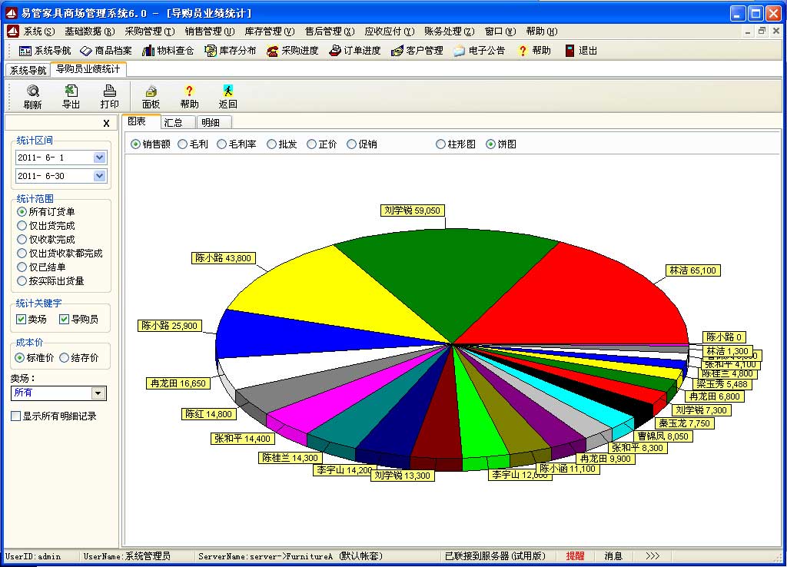
Task: Close the left panel with X
Action: pyautogui.click(x=106, y=124)
